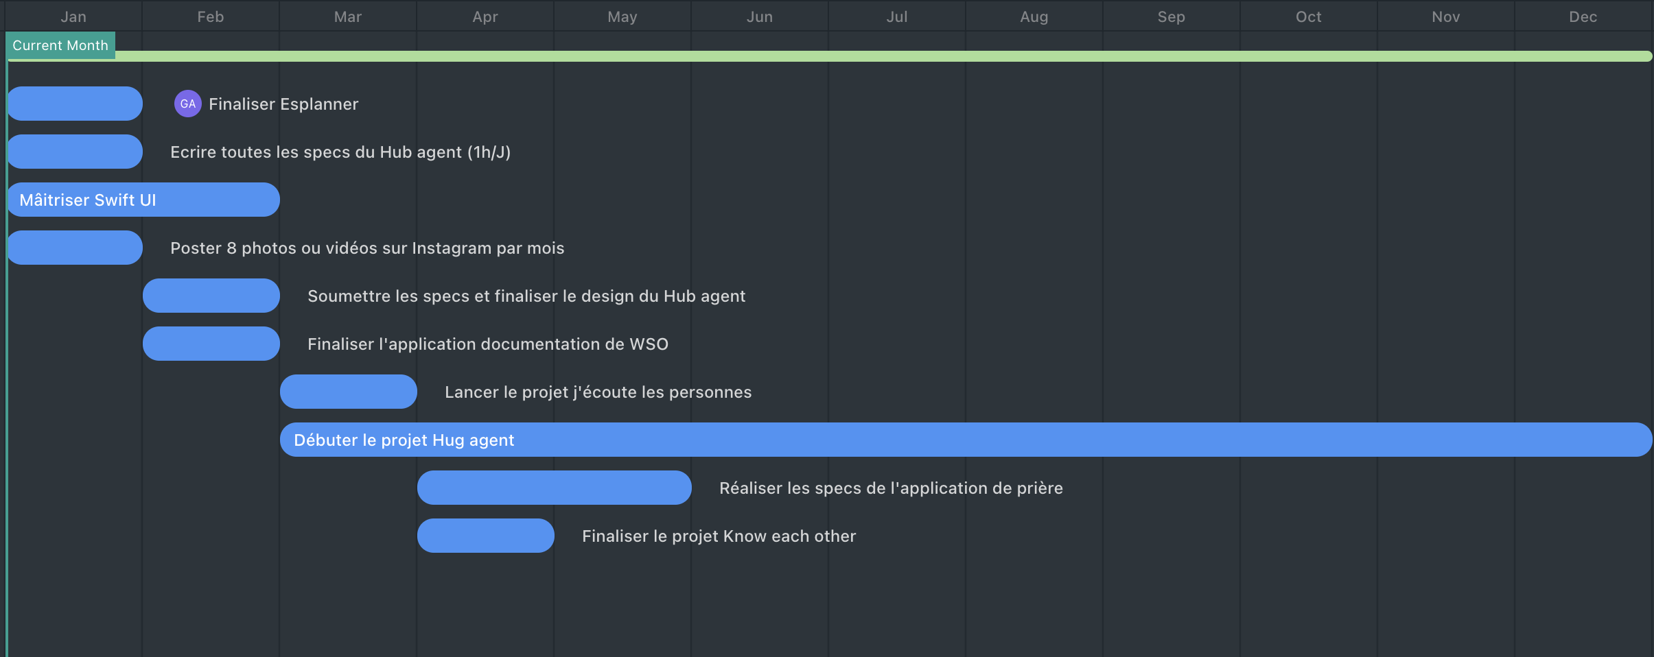
Task: Click the GA avatar icon
Action: pyautogui.click(x=187, y=104)
